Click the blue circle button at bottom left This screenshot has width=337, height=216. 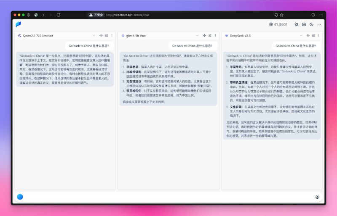(x=20, y=197)
